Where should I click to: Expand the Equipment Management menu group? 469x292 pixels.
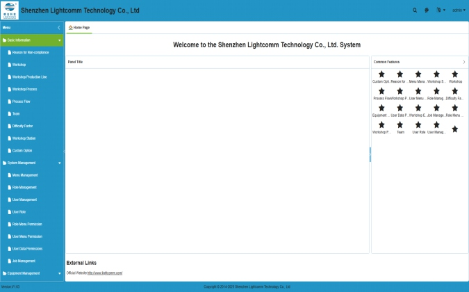[x=32, y=273]
